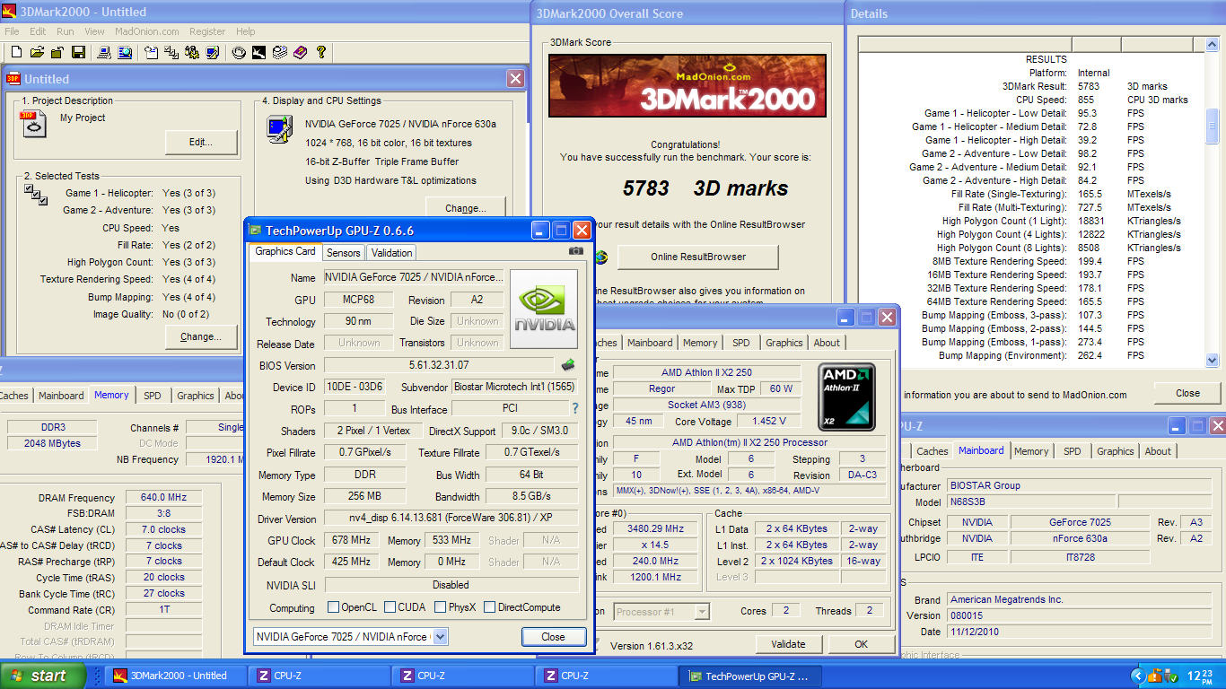Click Close button in GPU-Z window
Screen dimensions: 1226x689
tap(553, 637)
